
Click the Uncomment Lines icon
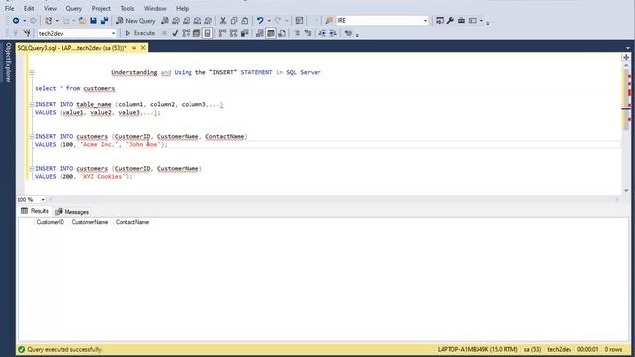click(308, 33)
